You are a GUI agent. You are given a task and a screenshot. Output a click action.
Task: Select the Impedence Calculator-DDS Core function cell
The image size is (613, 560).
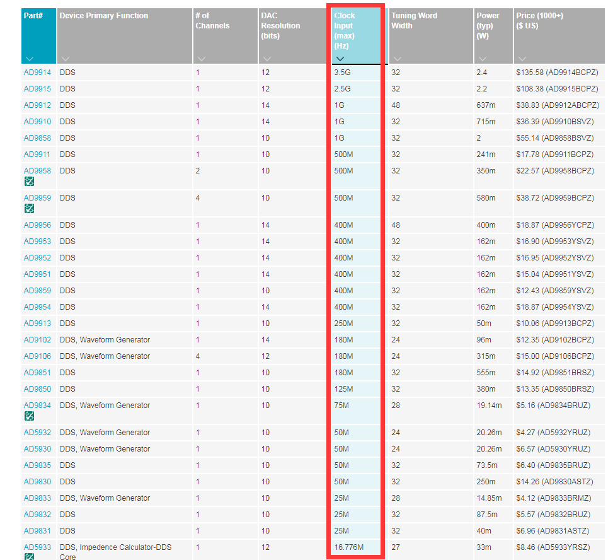click(x=116, y=552)
